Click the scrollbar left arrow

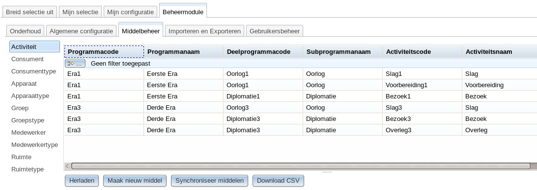[x=67, y=166]
